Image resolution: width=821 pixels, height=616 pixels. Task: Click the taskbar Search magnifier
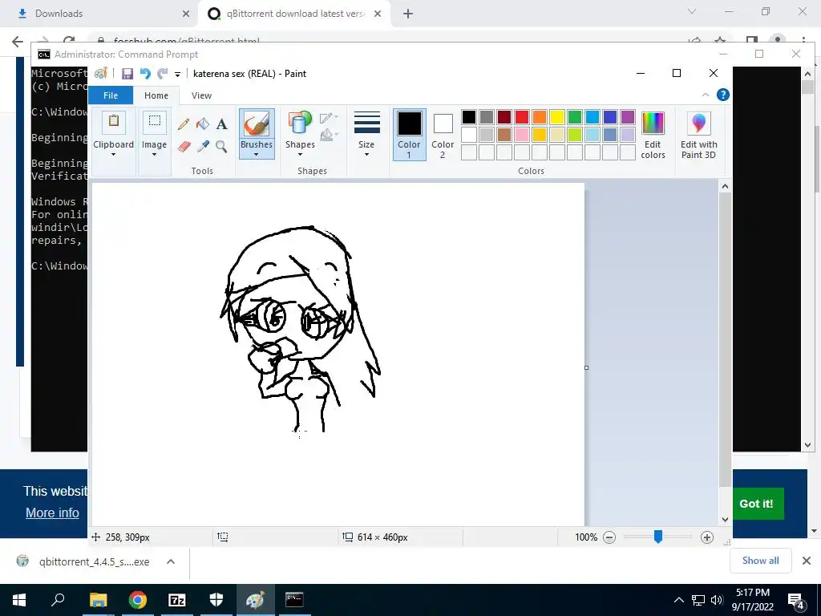coord(58,600)
